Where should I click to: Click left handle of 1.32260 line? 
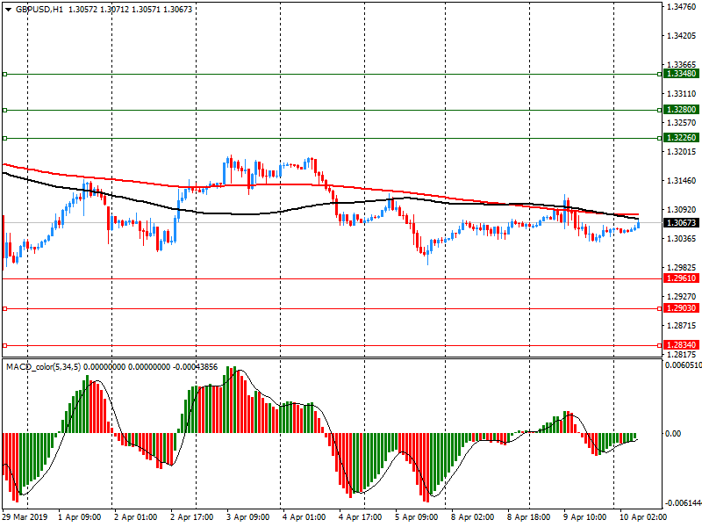click(5, 138)
